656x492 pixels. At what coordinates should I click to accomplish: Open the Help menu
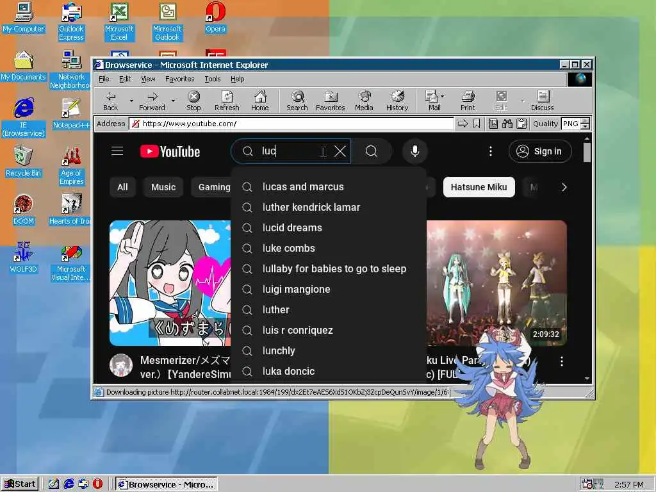pos(237,79)
